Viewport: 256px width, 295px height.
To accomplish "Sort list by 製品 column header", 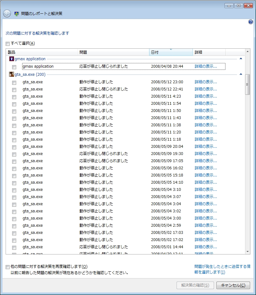I will (x=41, y=52).
